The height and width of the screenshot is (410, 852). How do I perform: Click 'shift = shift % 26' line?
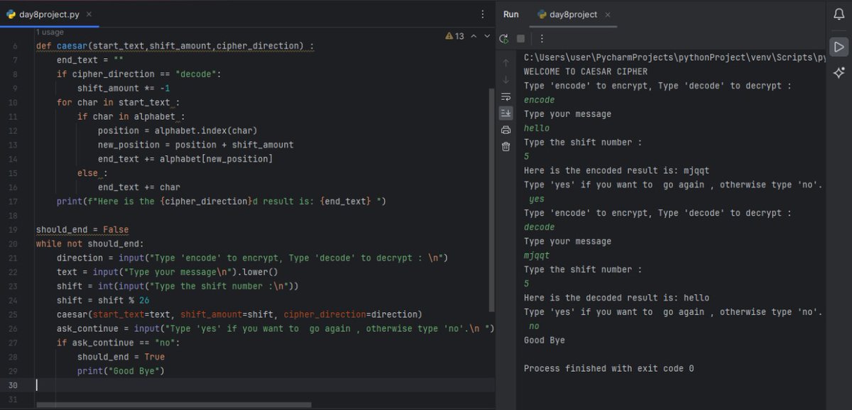(103, 300)
